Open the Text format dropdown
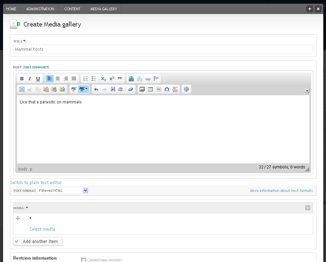The image size is (326, 262). click(63, 191)
